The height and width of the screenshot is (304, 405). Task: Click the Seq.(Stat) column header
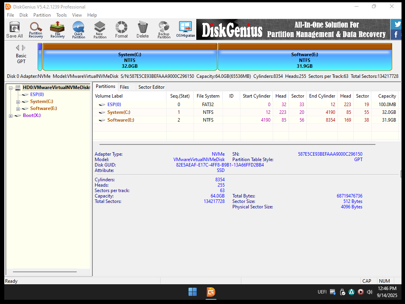click(180, 96)
